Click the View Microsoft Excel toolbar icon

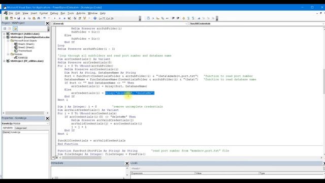[x=7, y=18]
